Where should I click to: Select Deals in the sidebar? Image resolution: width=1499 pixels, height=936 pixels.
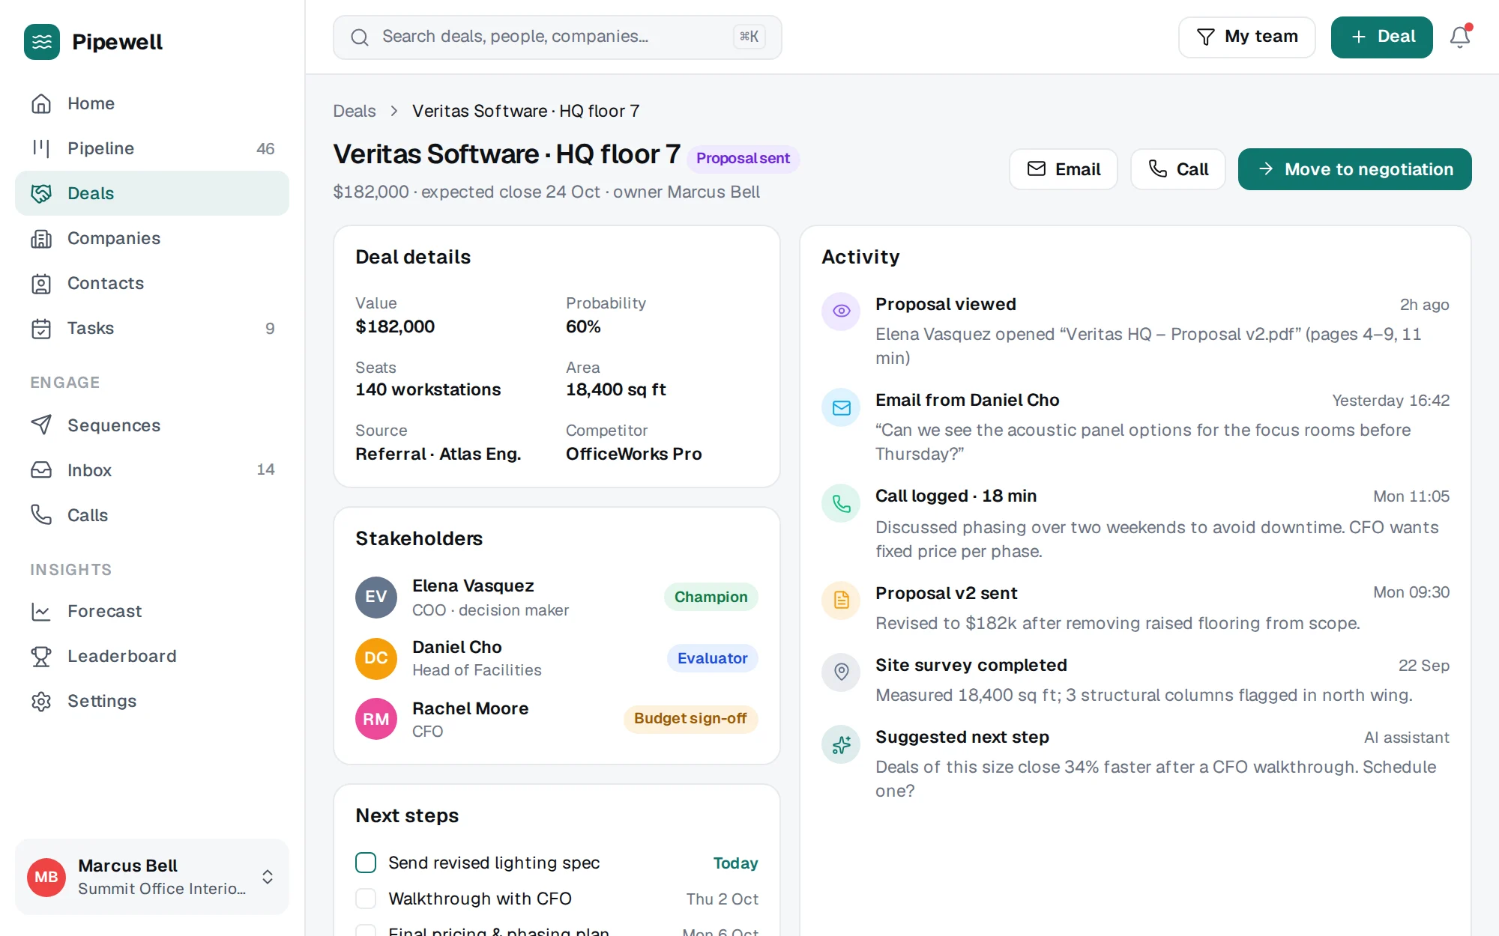tap(152, 193)
